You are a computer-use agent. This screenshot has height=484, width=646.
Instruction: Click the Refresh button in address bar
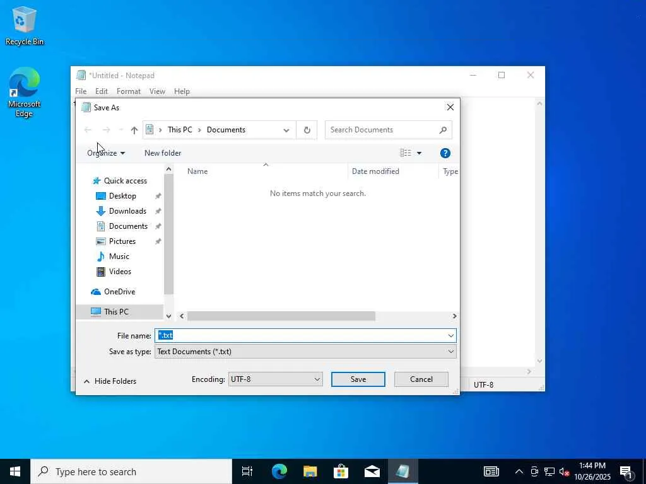tap(307, 130)
